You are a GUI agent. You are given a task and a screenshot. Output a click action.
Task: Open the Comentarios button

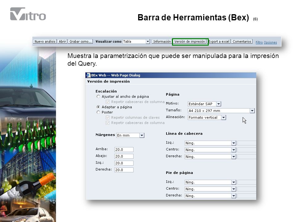pos(242,42)
